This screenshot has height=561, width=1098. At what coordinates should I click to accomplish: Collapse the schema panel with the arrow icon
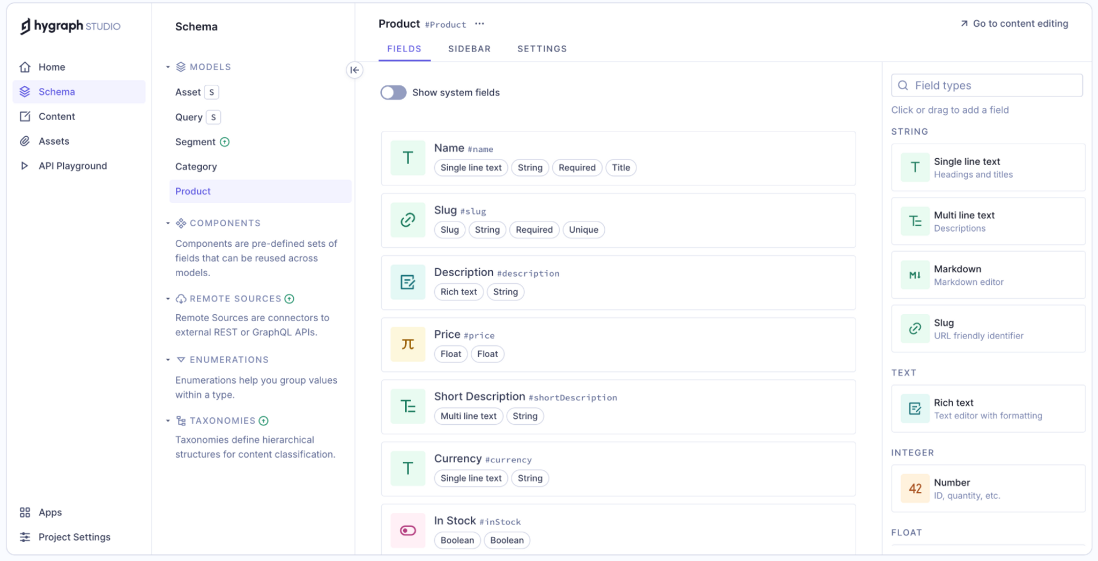pyautogui.click(x=354, y=70)
